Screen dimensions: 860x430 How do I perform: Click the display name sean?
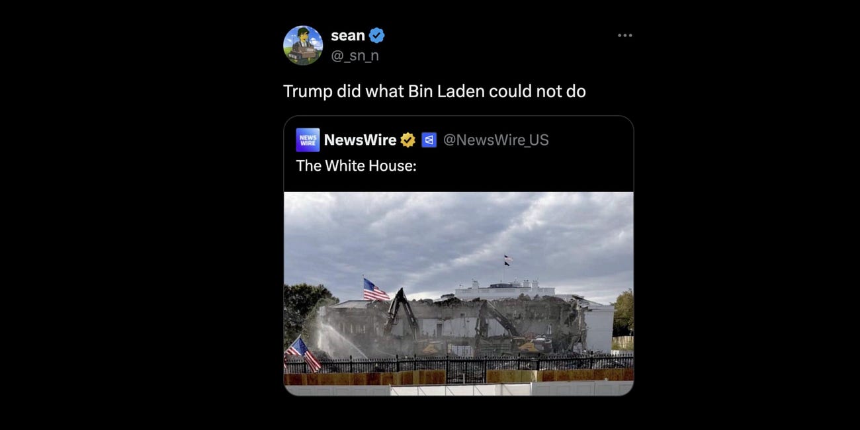click(347, 36)
